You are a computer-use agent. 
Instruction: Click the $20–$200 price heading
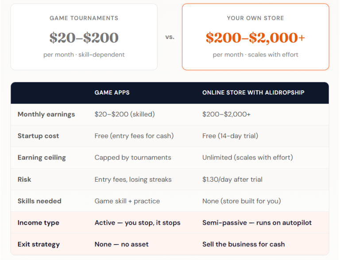click(x=84, y=38)
